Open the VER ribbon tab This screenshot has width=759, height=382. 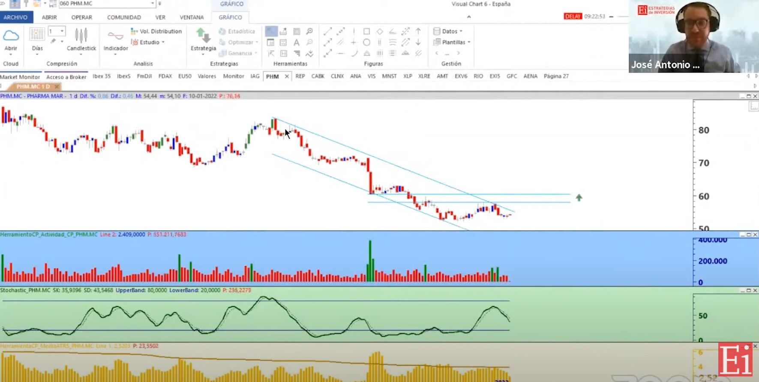pyautogui.click(x=160, y=17)
